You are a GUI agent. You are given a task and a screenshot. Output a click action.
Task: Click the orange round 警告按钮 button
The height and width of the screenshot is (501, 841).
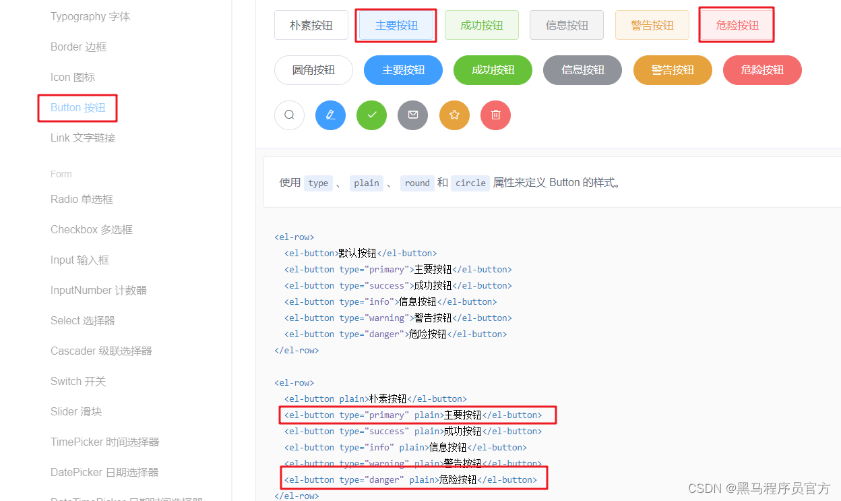[673, 69]
